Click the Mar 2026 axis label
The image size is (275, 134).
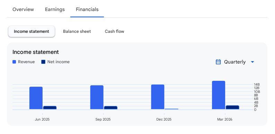[x=225, y=119]
